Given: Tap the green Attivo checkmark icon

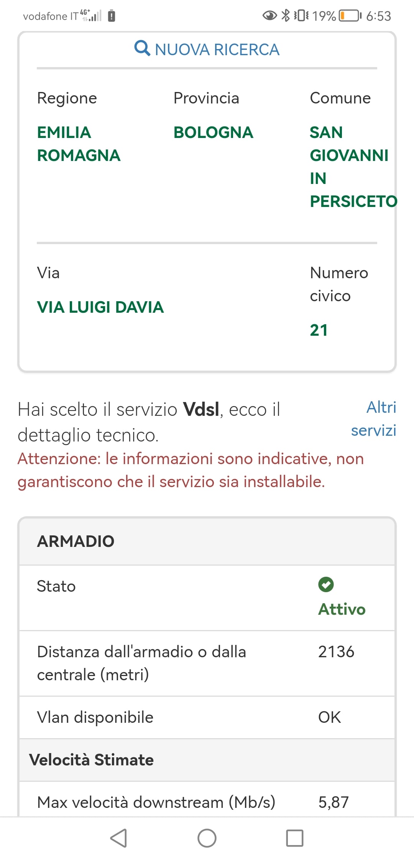Looking at the screenshot, I should tap(326, 584).
